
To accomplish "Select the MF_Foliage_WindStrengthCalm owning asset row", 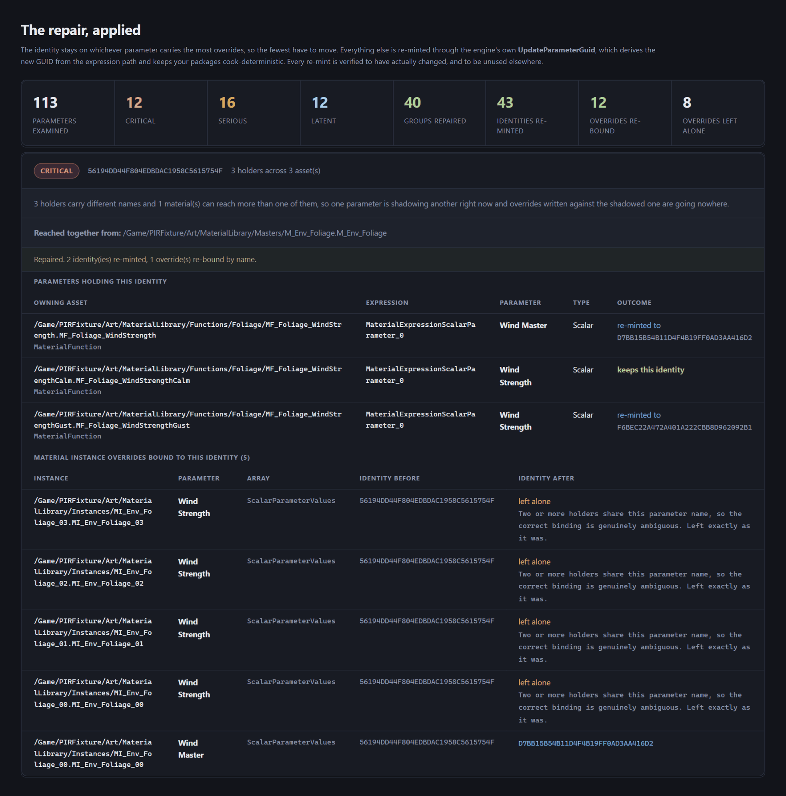I will [393, 380].
